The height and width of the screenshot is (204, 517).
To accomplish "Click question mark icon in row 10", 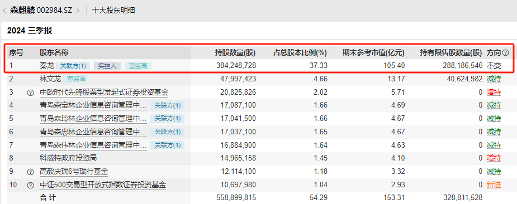I will [30, 185].
